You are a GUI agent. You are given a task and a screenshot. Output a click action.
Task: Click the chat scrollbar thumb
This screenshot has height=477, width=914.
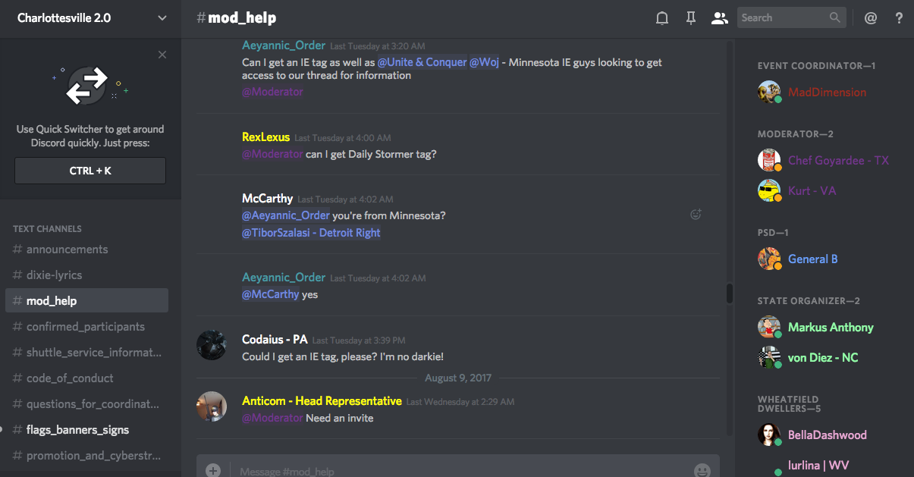tap(730, 293)
